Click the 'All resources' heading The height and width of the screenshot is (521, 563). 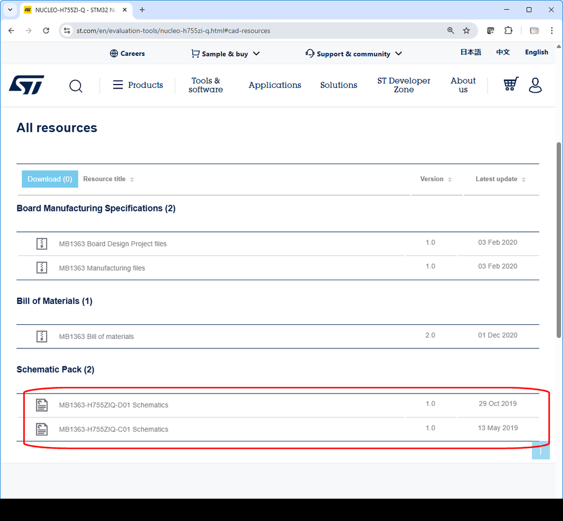click(57, 127)
